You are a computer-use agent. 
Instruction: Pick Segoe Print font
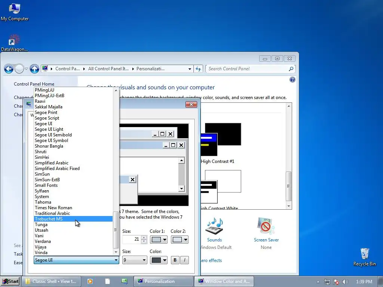73,112
